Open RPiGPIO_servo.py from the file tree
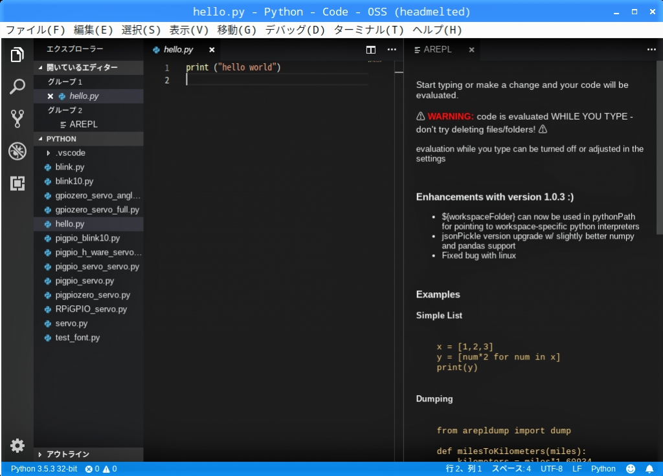Viewport: 663px width, 476px height. click(x=88, y=310)
